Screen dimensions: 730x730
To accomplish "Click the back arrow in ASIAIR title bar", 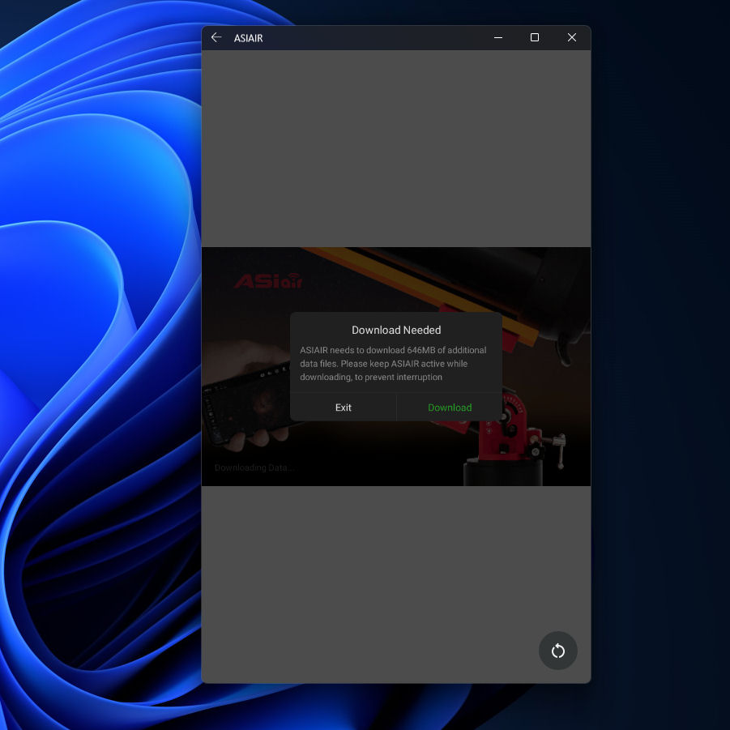I will tap(216, 38).
